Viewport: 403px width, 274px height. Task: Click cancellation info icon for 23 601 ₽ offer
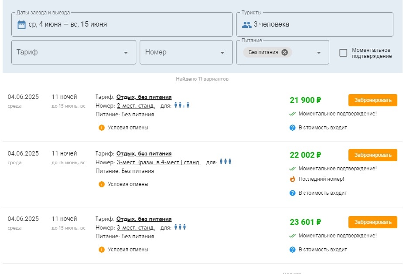click(102, 250)
